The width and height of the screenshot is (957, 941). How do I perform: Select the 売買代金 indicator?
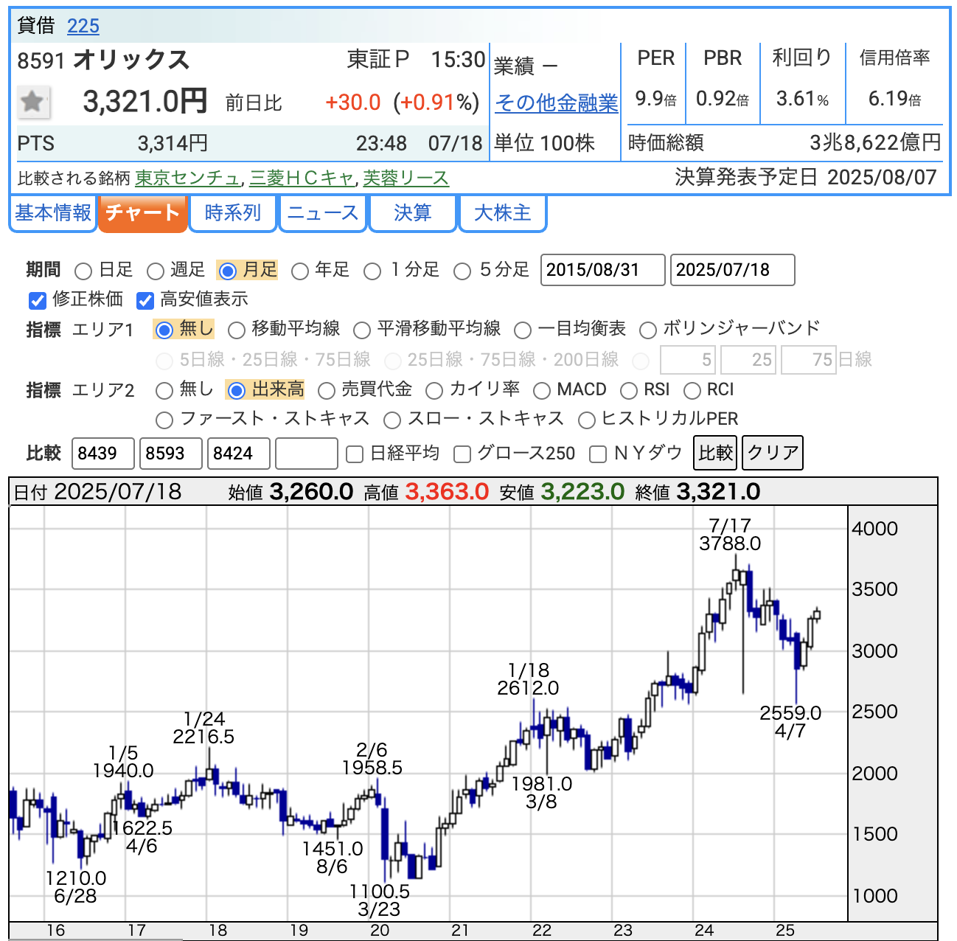(326, 390)
